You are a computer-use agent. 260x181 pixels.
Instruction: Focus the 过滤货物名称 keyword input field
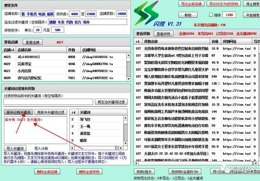pos(48,102)
